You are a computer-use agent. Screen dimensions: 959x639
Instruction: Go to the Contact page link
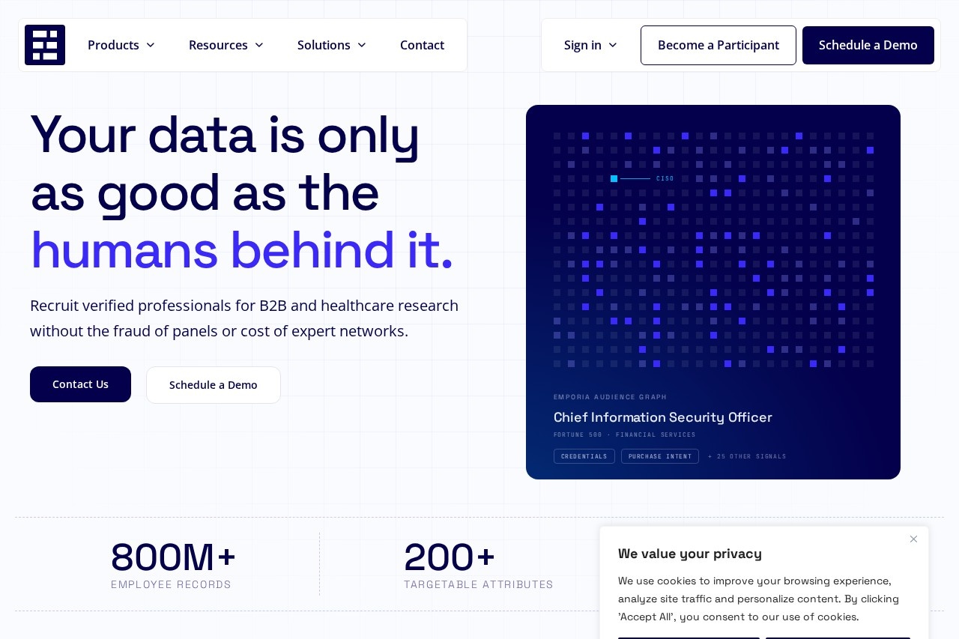[x=422, y=45]
